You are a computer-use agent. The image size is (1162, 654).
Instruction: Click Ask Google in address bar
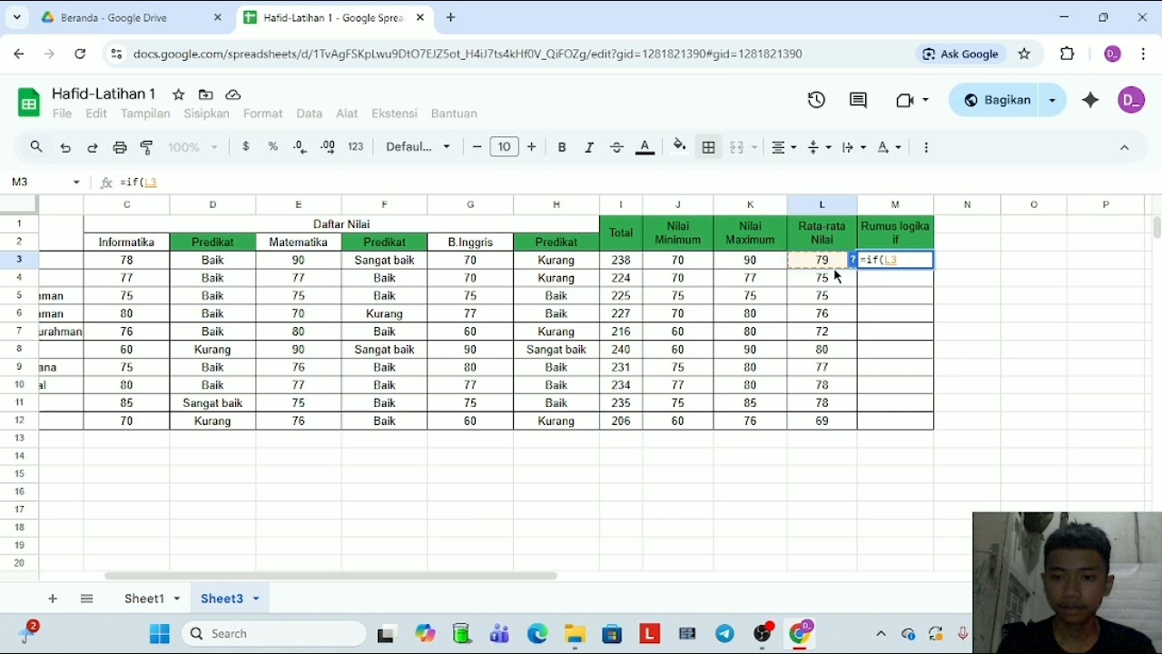(960, 54)
